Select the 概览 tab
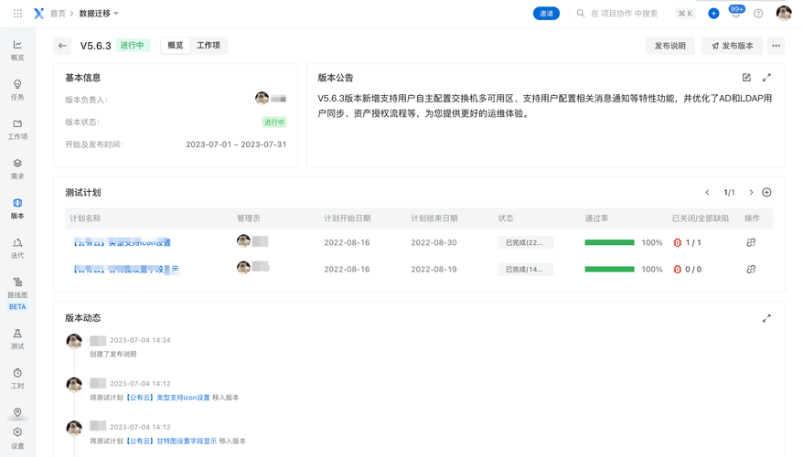The height and width of the screenshot is (457, 803). tap(176, 46)
